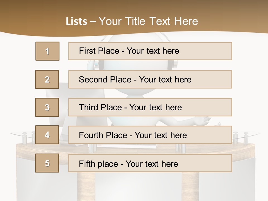This screenshot has width=268, height=201.
Task: Pick the number 4 square
Action: pyautogui.click(x=47, y=135)
